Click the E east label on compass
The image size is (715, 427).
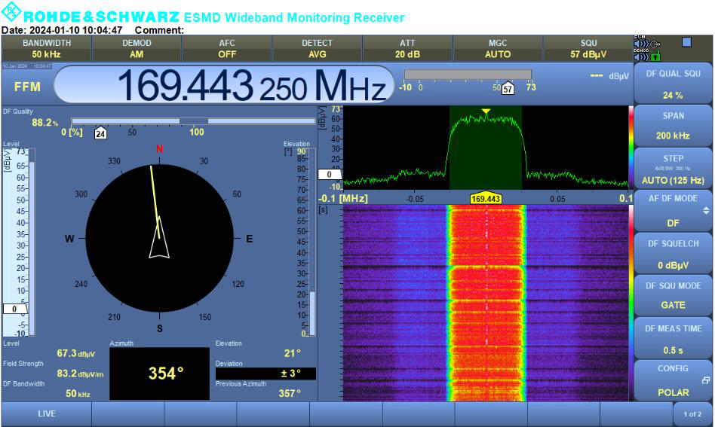(x=250, y=239)
